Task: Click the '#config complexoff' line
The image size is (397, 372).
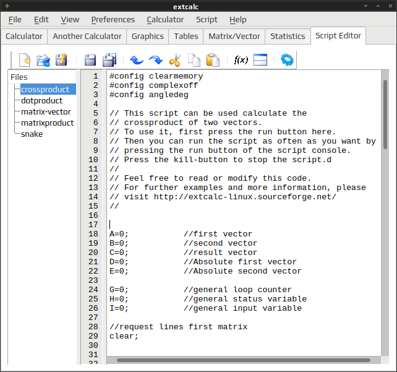Action: 154,85
